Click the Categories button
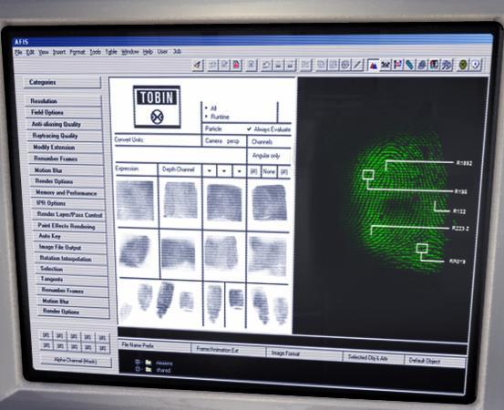This screenshot has width=504, height=410. [x=62, y=82]
